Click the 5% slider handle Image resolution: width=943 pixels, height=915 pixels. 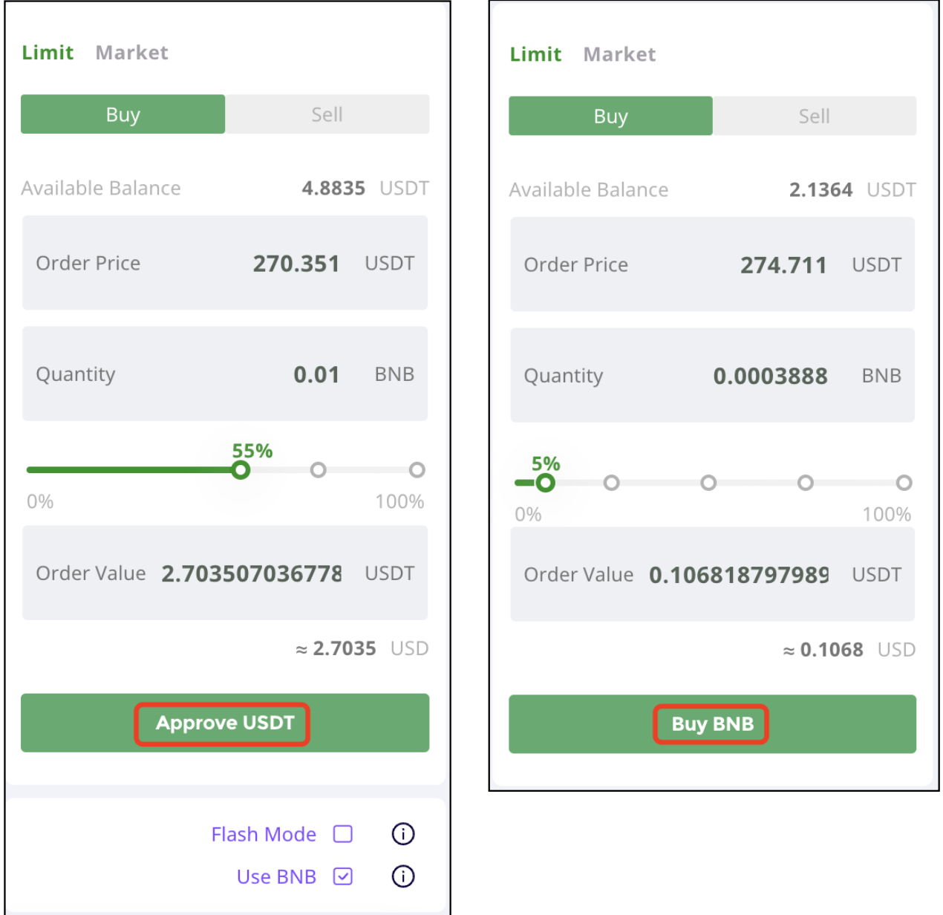(546, 483)
